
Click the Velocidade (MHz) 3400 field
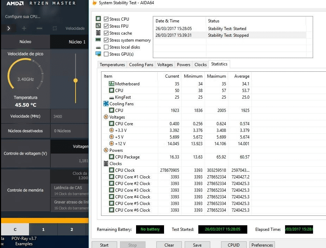70,116
